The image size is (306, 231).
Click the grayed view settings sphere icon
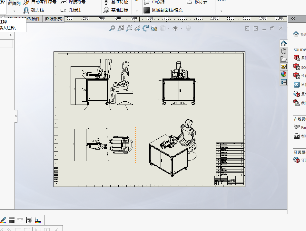click(188, 28)
